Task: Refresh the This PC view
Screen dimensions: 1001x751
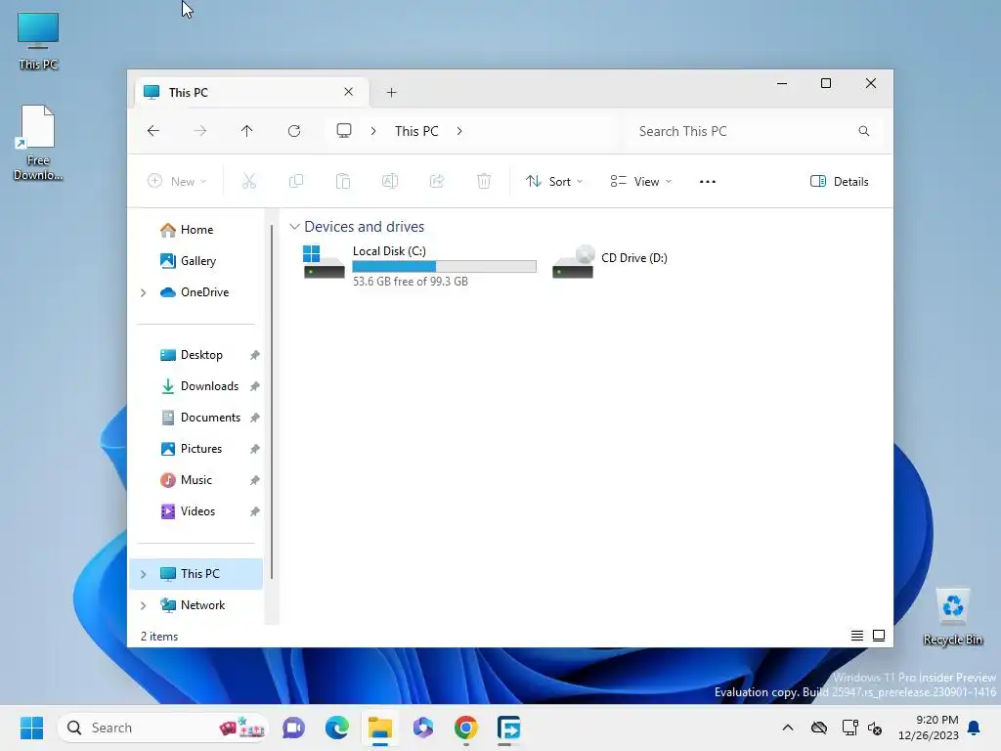Action: pyautogui.click(x=293, y=131)
